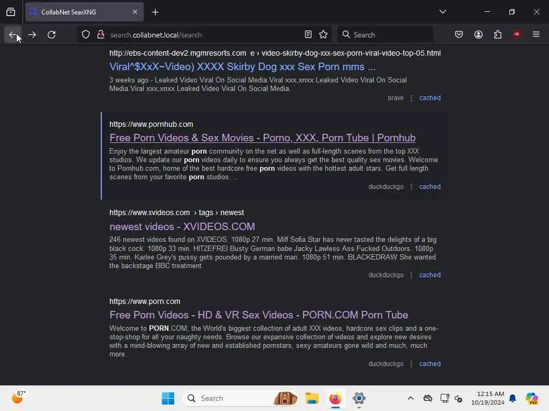Open a new tab with the plus button
Screen dimensions: 549x411
coord(155,12)
